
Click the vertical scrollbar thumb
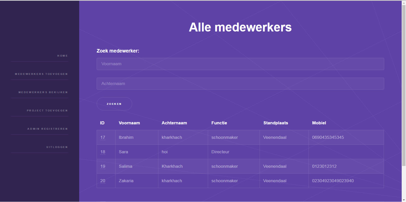(404, 86)
